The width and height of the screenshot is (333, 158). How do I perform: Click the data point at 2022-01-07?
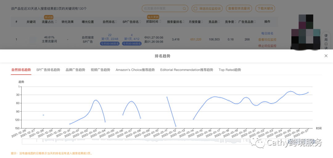[x=132, y=101]
